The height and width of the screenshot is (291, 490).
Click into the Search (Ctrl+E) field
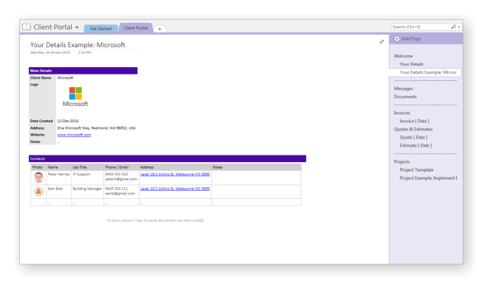click(421, 27)
